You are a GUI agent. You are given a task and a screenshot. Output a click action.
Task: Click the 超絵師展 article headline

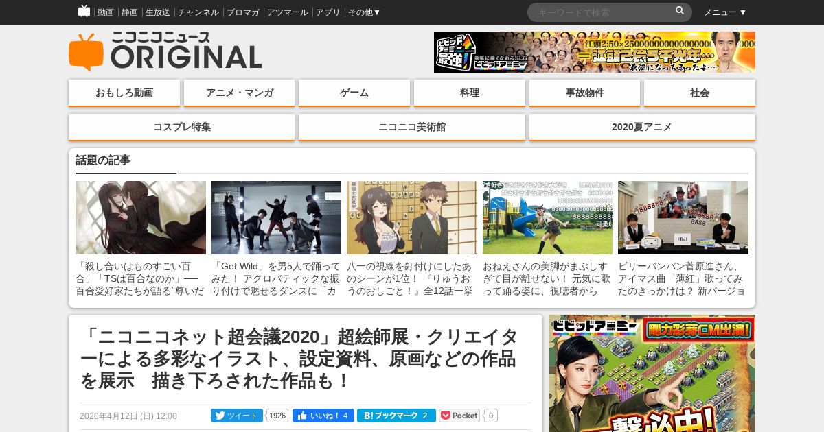coord(299,359)
